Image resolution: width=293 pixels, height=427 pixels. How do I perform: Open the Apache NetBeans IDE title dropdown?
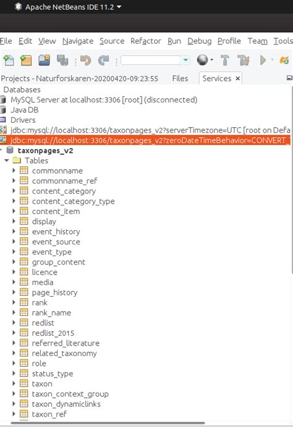coord(119,7)
